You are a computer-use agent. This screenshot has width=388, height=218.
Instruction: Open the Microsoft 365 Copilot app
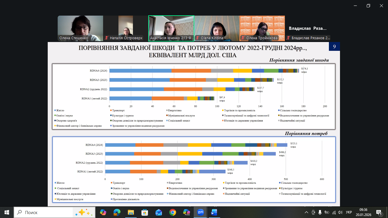coord(186,212)
